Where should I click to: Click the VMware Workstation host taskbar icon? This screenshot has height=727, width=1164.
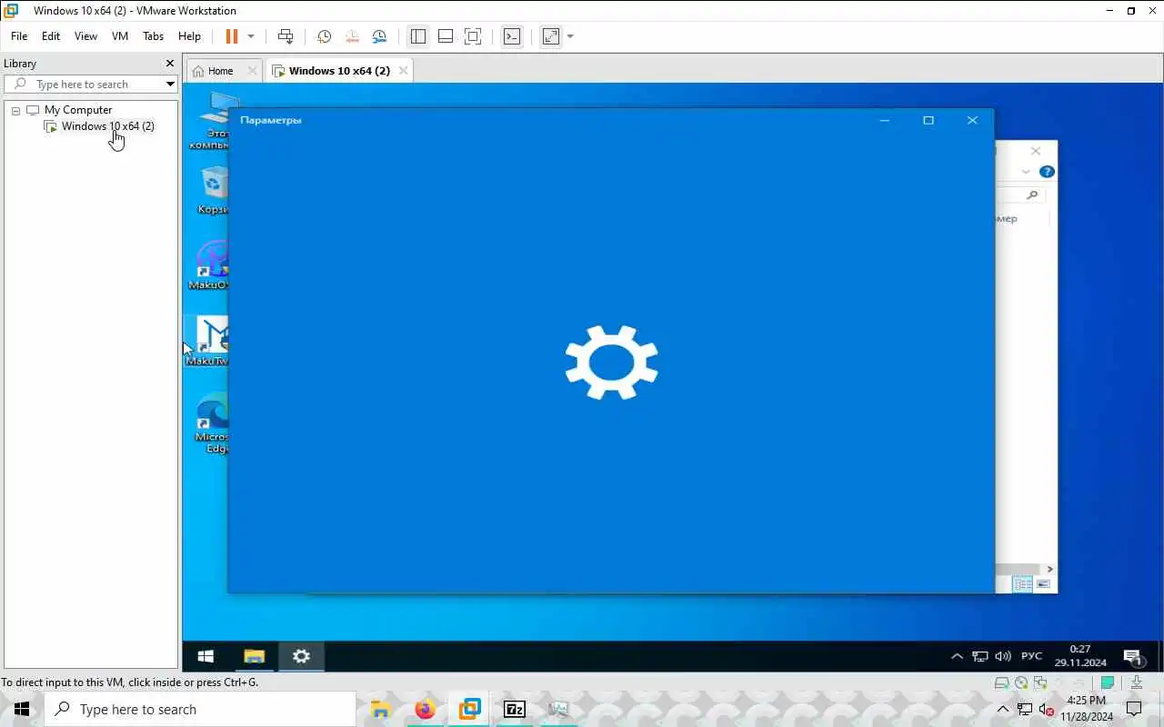pyautogui.click(x=469, y=709)
